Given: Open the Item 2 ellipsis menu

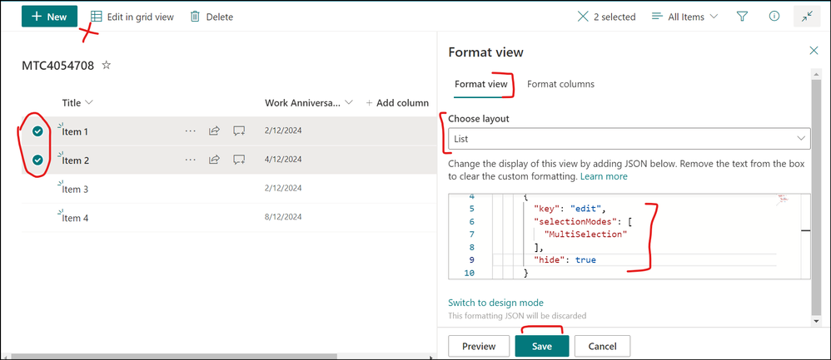Looking at the screenshot, I should pyautogui.click(x=190, y=160).
